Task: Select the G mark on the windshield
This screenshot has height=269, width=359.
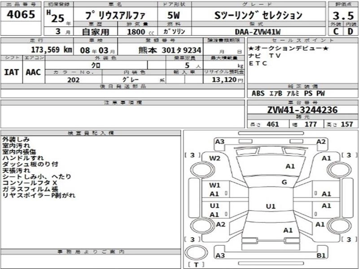Action: [284, 182]
